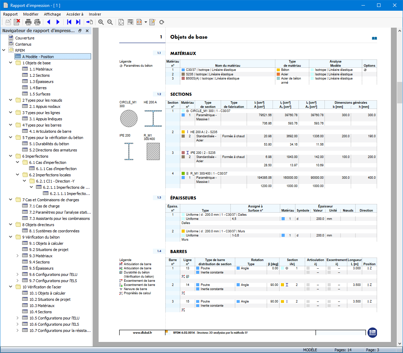Collapse 6.2 Imperfections locales node
The width and height of the screenshot is (403, 353).
[x=18, y=175]
